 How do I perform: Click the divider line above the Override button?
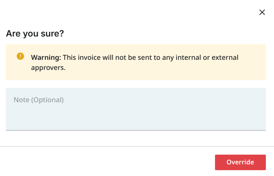(x=137, y=146)
